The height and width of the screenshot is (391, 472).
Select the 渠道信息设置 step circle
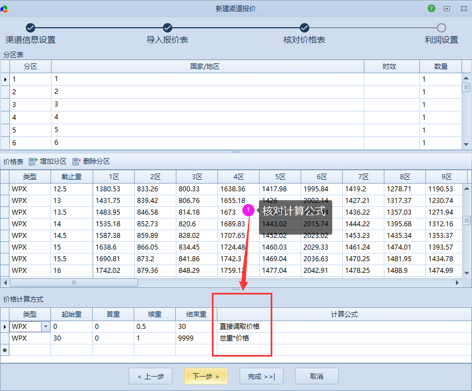click(x=31, y=28)
